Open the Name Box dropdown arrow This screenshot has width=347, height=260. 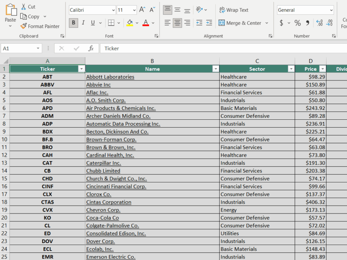point(38,48)
